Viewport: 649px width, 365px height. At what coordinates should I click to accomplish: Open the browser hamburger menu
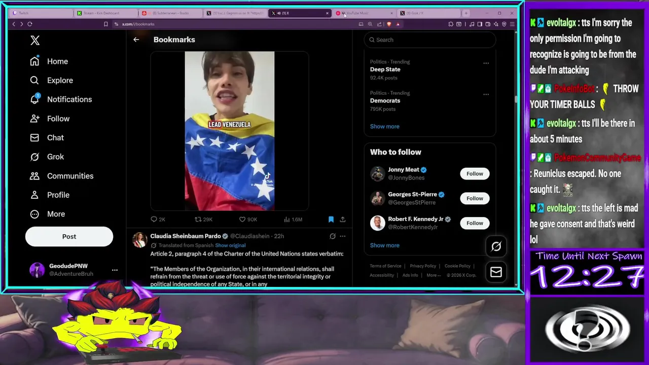click(512, 24)
